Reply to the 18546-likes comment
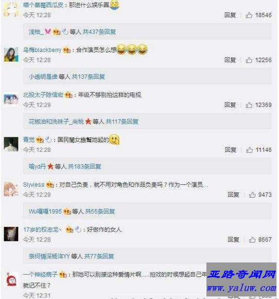Screen dimensions: 279x299 coord(230,15)
